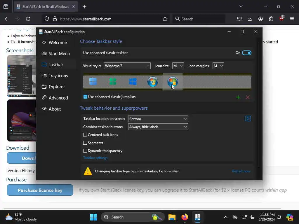The image size is (299, 224).
Task: Go back in Firefox
Action: (7, 19)
